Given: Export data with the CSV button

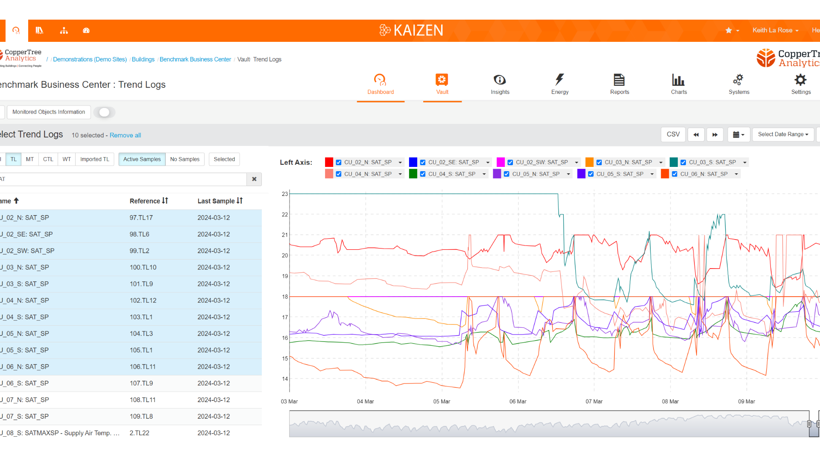Looking at the screenshot, I should pos(673,134).
